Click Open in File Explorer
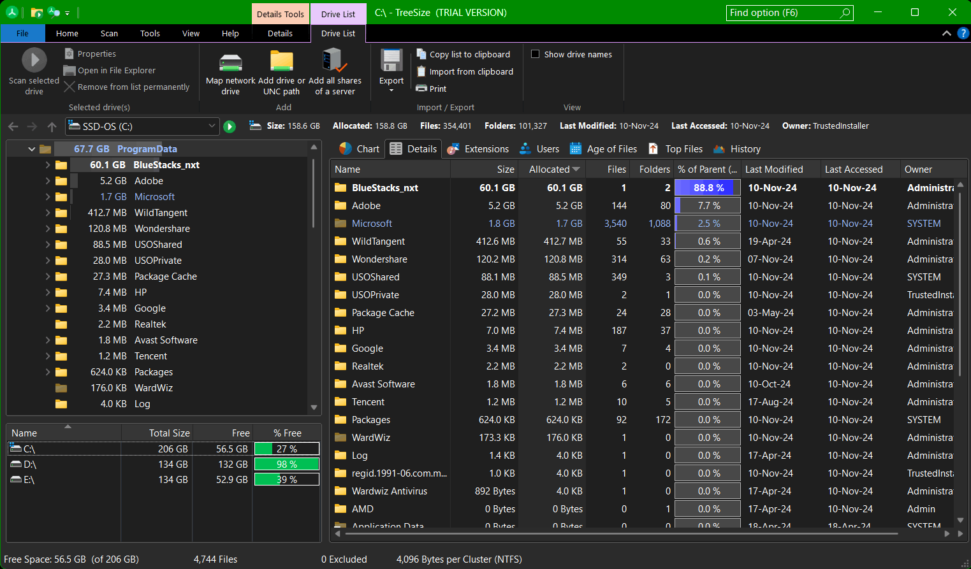The width and height of the screenshot is (971, 569). (x=110, y=70)
